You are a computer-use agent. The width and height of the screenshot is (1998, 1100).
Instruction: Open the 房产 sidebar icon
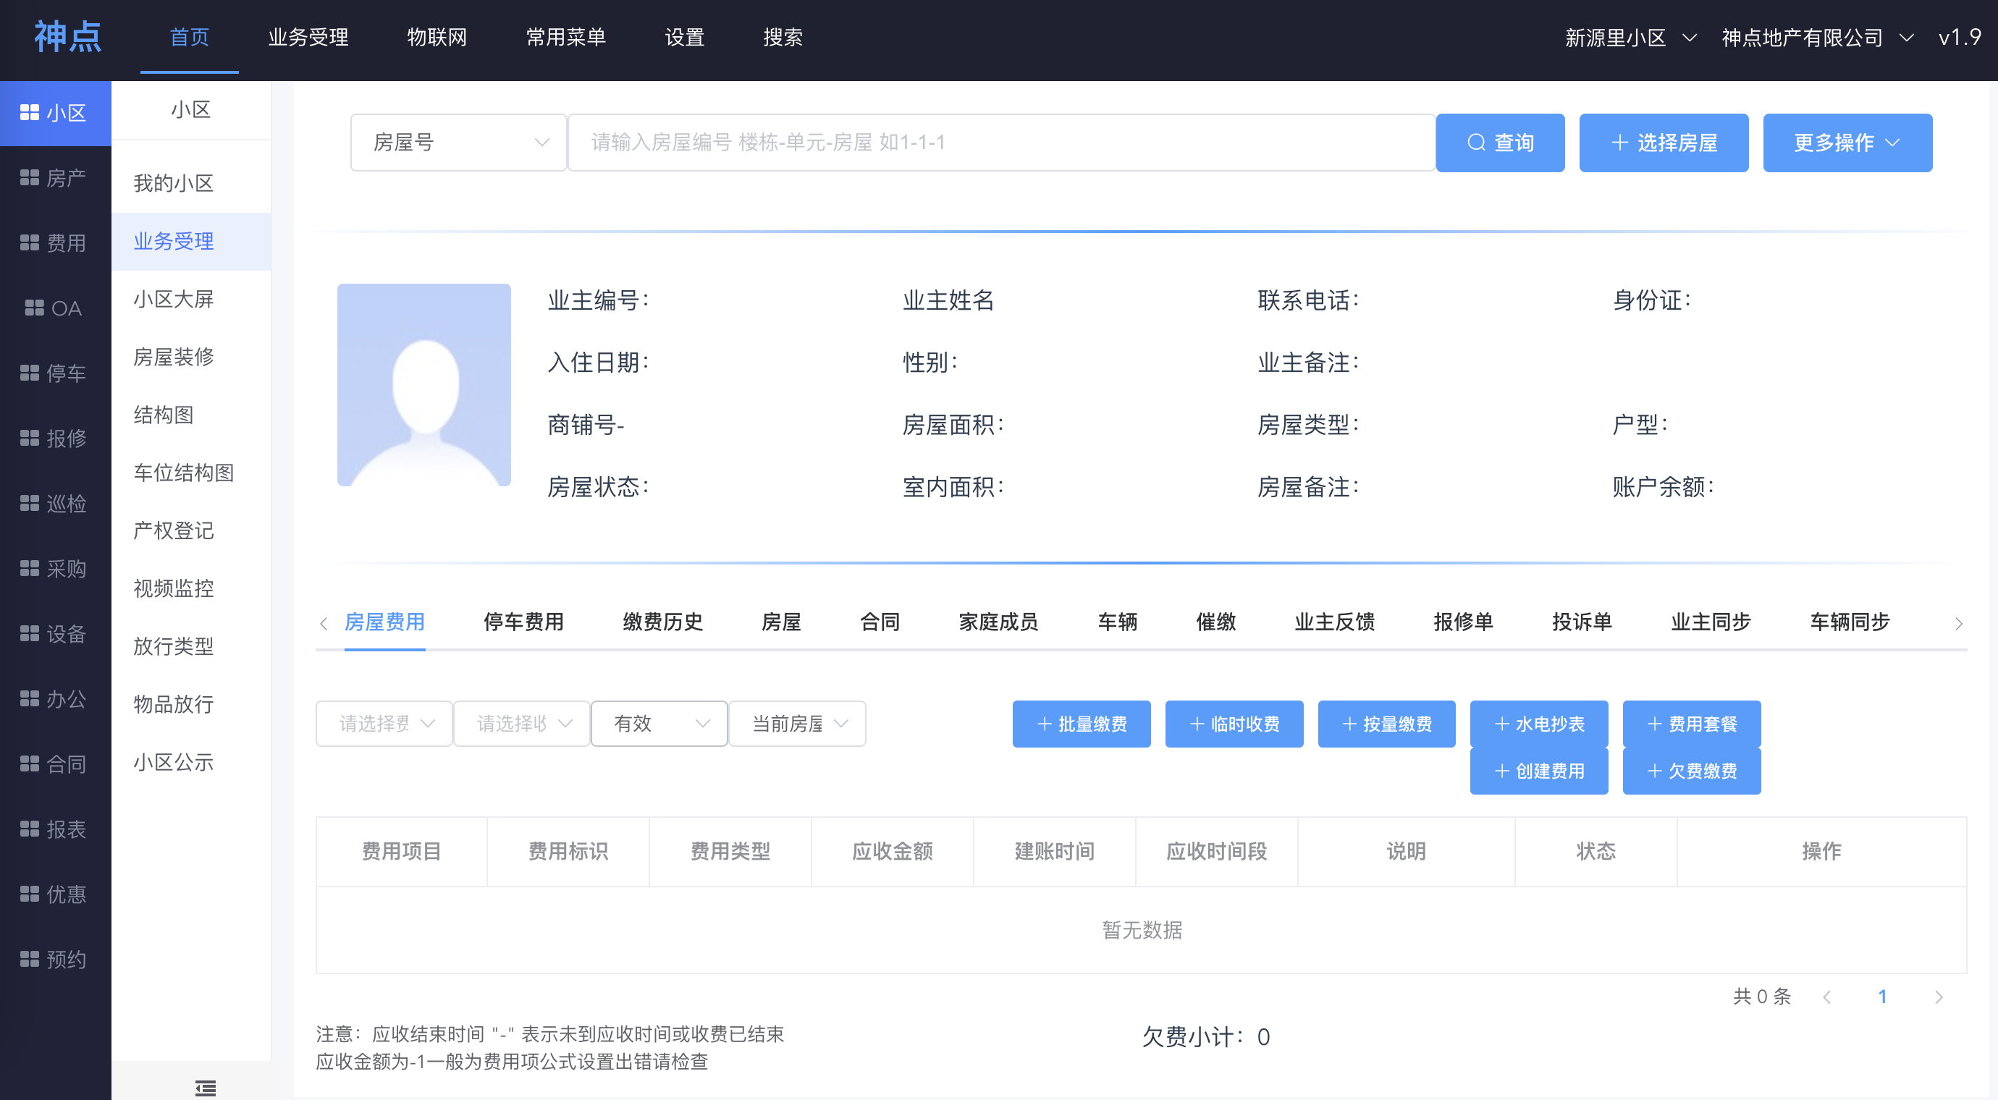pos(30,178)
